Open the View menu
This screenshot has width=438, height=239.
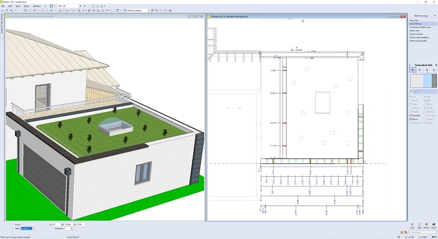coord(18,6)
